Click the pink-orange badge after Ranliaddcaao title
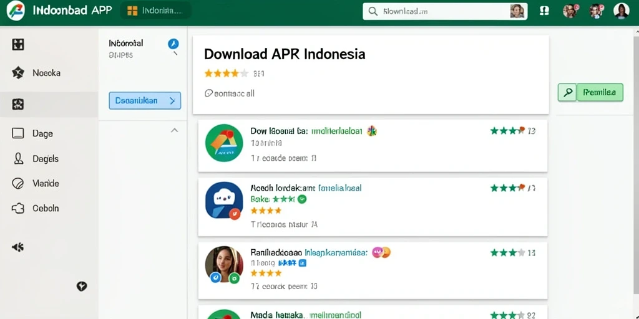The width and height of the screenshot is (639, 319). click(381, 253)
